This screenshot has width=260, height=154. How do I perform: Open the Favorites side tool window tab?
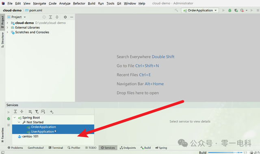[x=2, y=135]
